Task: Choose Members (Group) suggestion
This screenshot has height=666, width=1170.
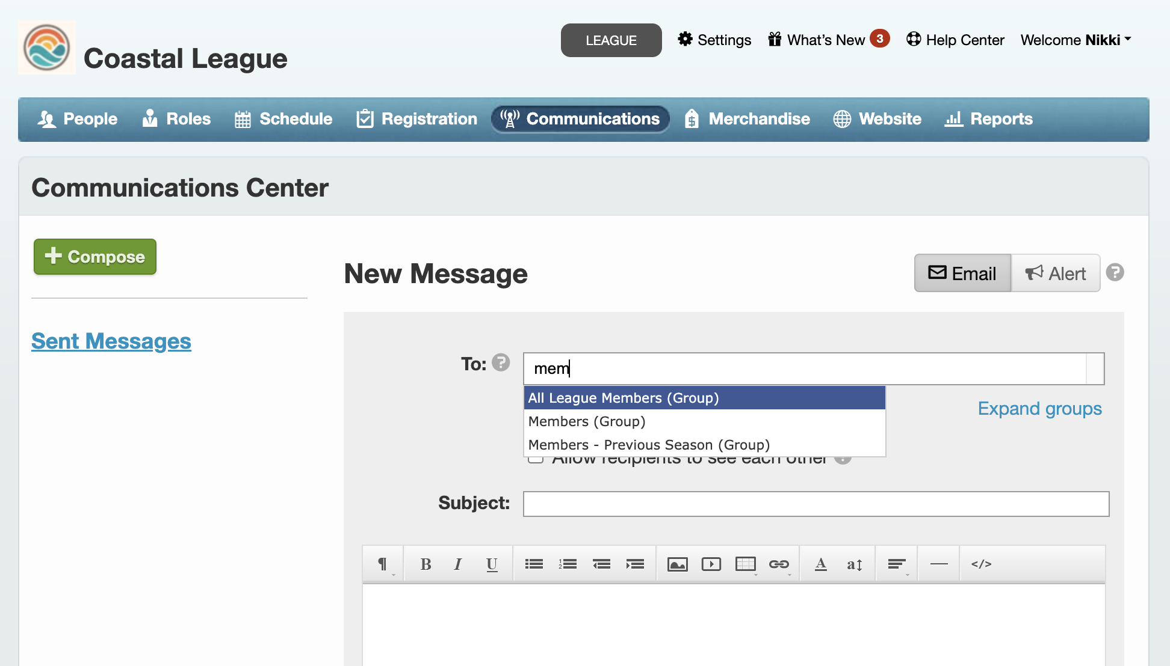Action: [705, 421]
